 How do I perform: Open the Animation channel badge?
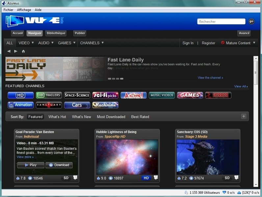[20, 105]
